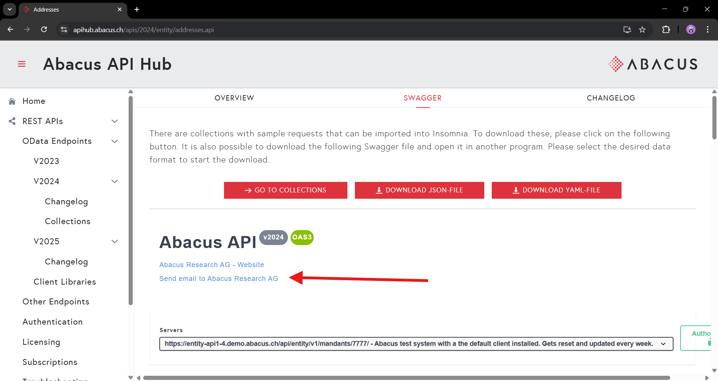Open the Chrome three-dot menu

[x=708, y=30]
